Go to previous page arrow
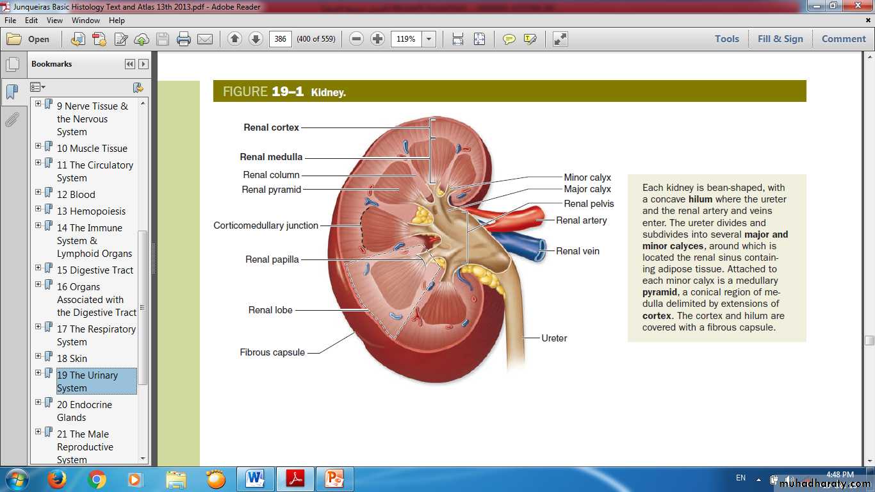Image resolution: width=875 pixels, height=492 pixels. tap(234, 39)
